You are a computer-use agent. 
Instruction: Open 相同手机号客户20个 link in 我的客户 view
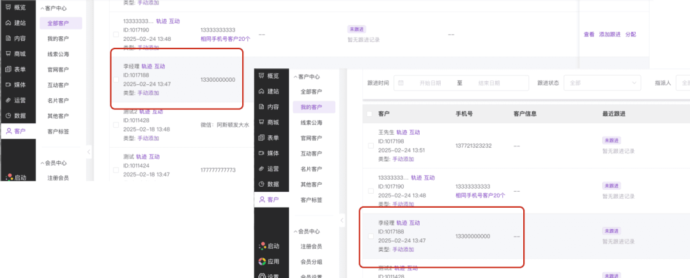click(480, 196)
